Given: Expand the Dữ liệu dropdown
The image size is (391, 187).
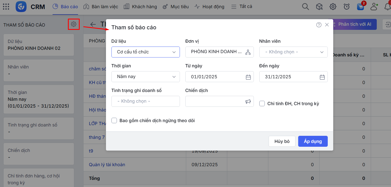Looking at the screenshot, I should tap(145, 52).
